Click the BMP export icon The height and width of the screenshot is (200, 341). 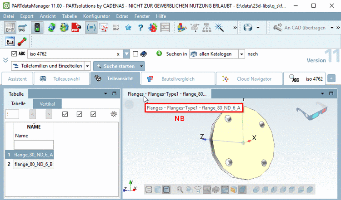[x=10, y=28]
